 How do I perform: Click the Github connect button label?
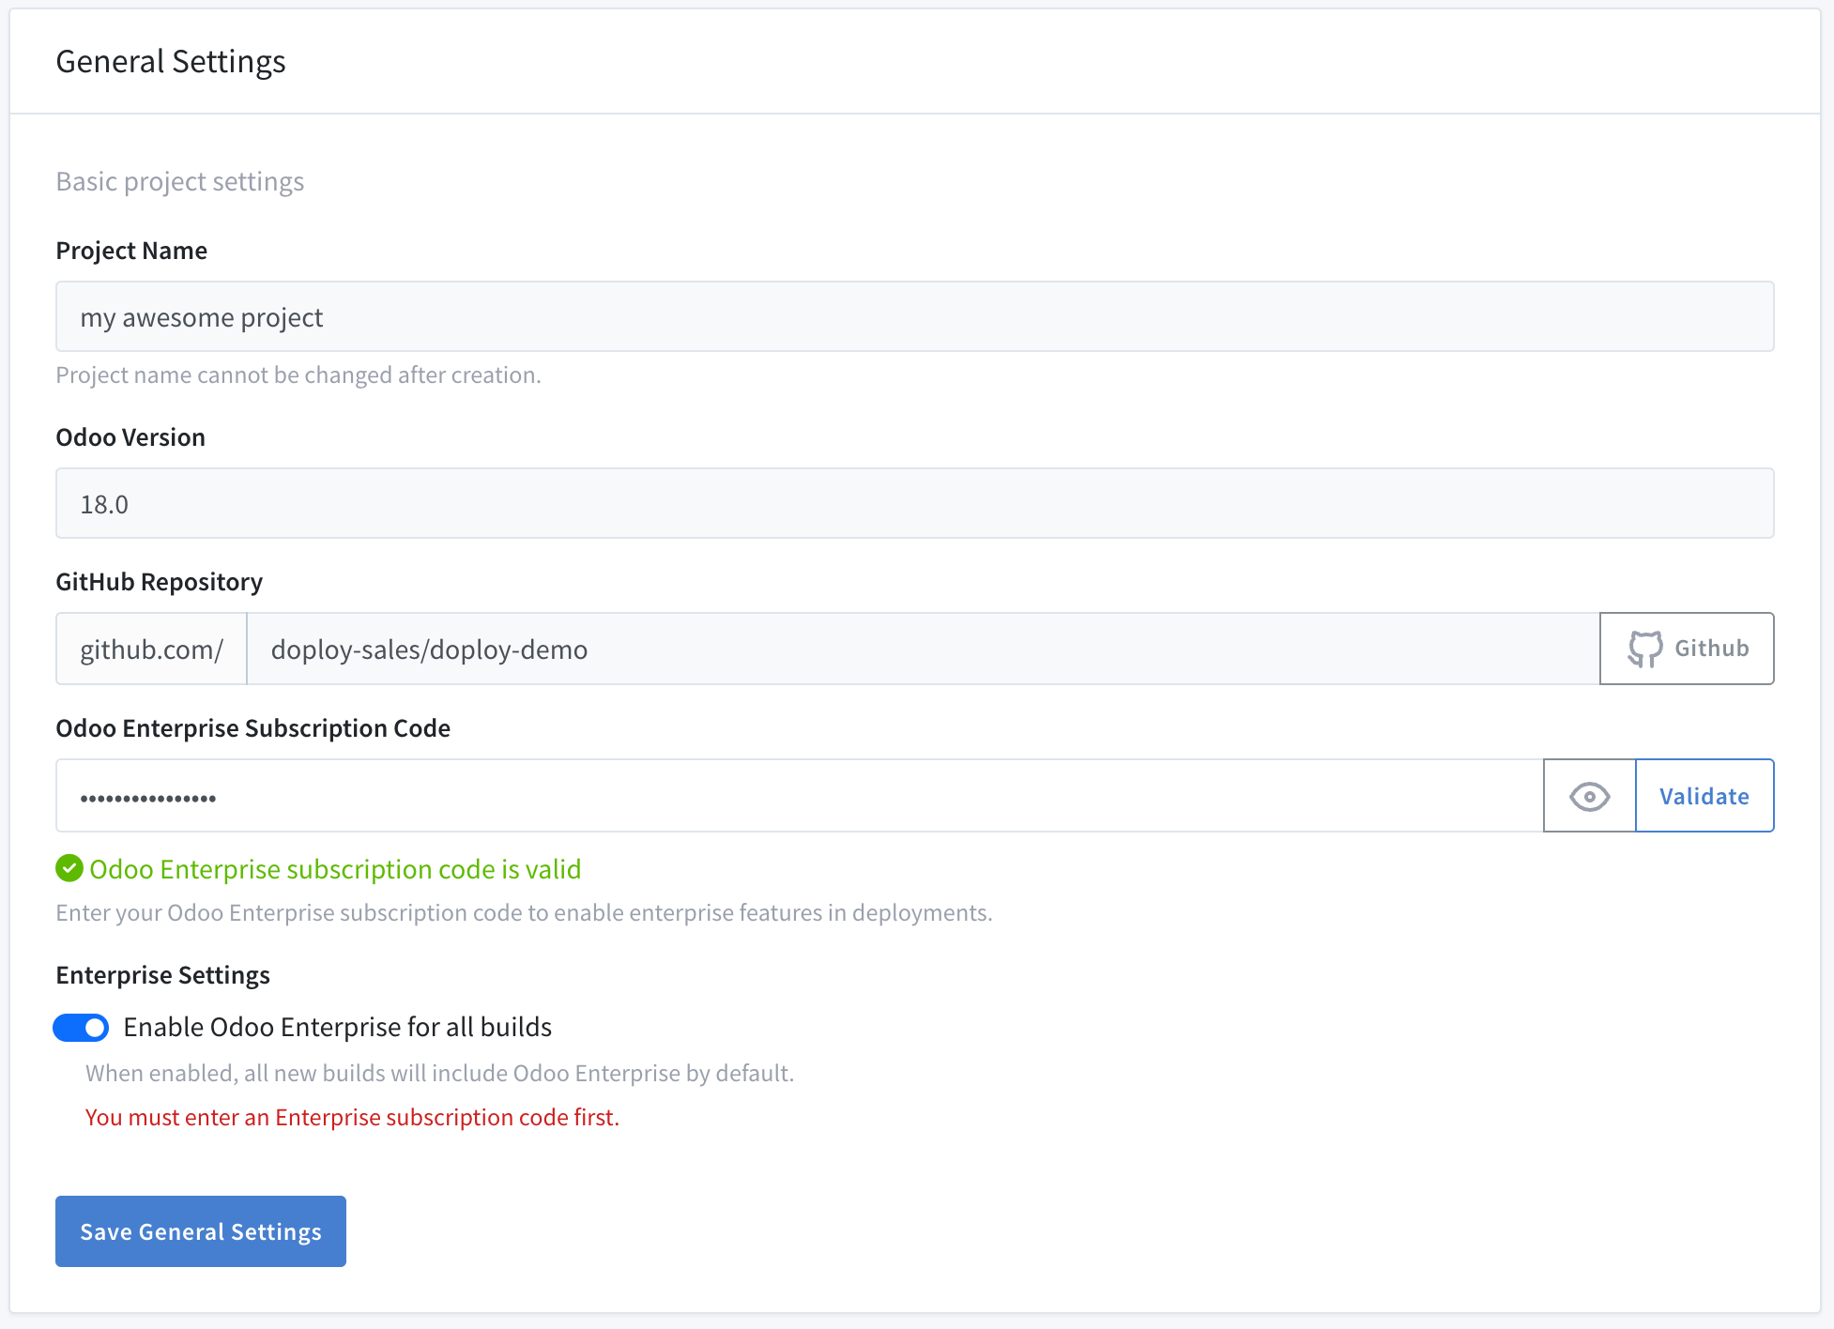1711,649
